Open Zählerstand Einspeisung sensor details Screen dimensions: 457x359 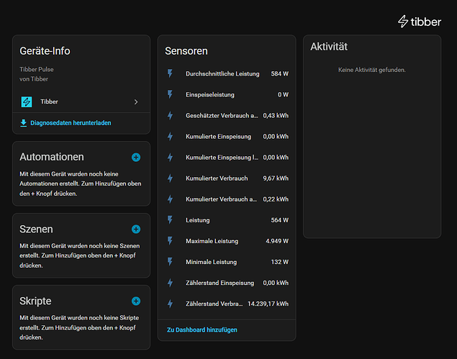click(227, 283)
